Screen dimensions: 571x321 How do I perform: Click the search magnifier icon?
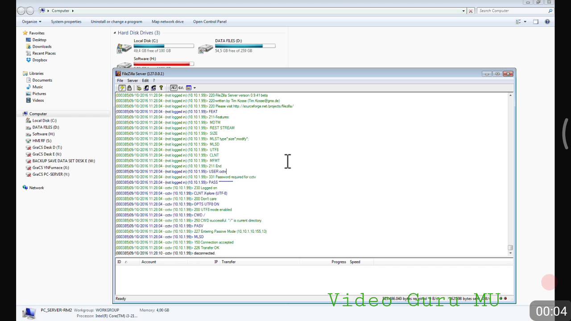550,11
